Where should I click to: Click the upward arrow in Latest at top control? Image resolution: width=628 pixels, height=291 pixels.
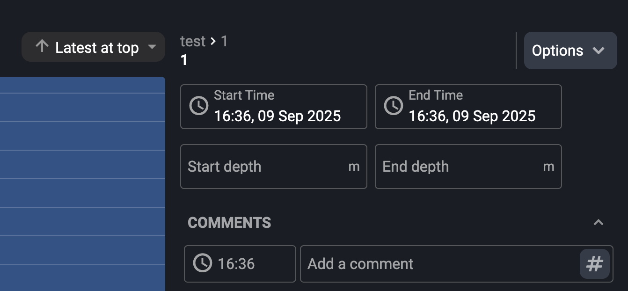42,46
